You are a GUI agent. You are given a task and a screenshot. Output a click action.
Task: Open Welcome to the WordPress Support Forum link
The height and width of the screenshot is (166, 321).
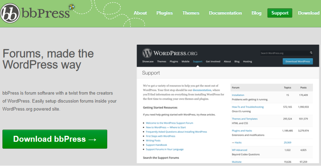click(169, 123)
